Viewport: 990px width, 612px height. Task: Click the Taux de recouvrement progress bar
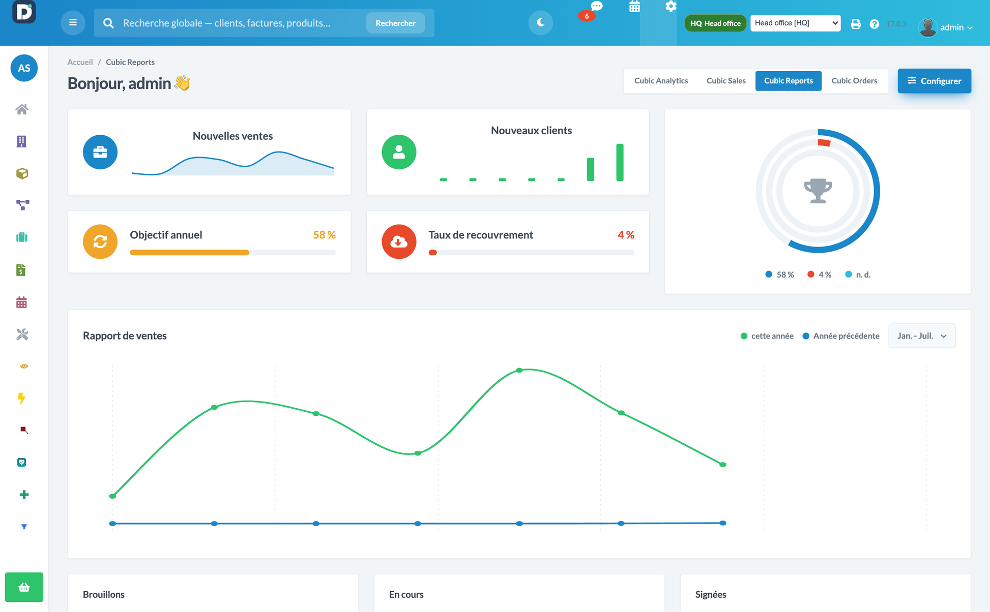(531, 253)
